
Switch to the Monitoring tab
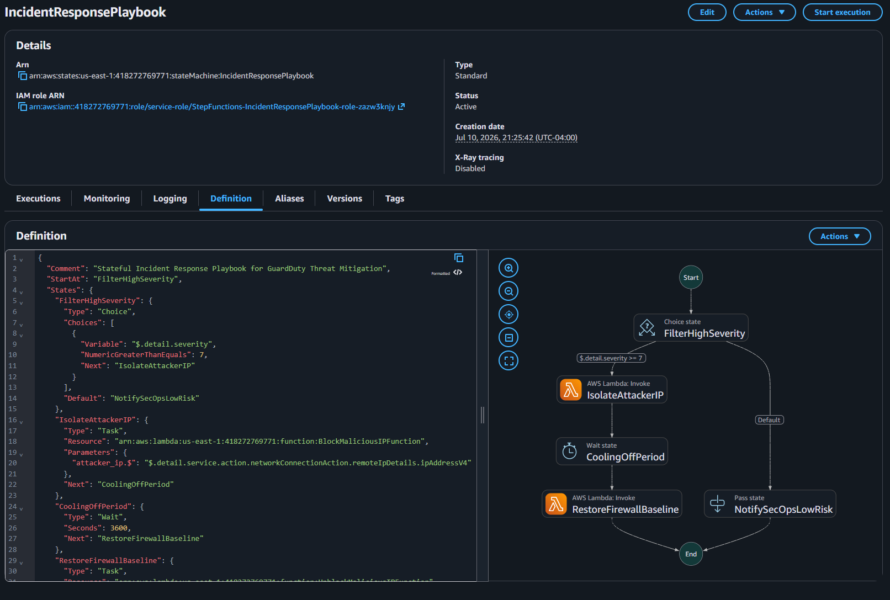(107, 198)
